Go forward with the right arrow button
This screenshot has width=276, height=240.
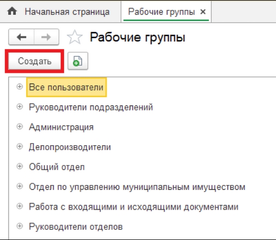pos(46,37)
